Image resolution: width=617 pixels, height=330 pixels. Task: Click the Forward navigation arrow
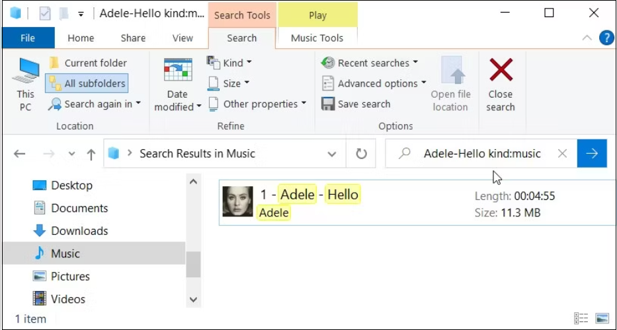point(49,154)
